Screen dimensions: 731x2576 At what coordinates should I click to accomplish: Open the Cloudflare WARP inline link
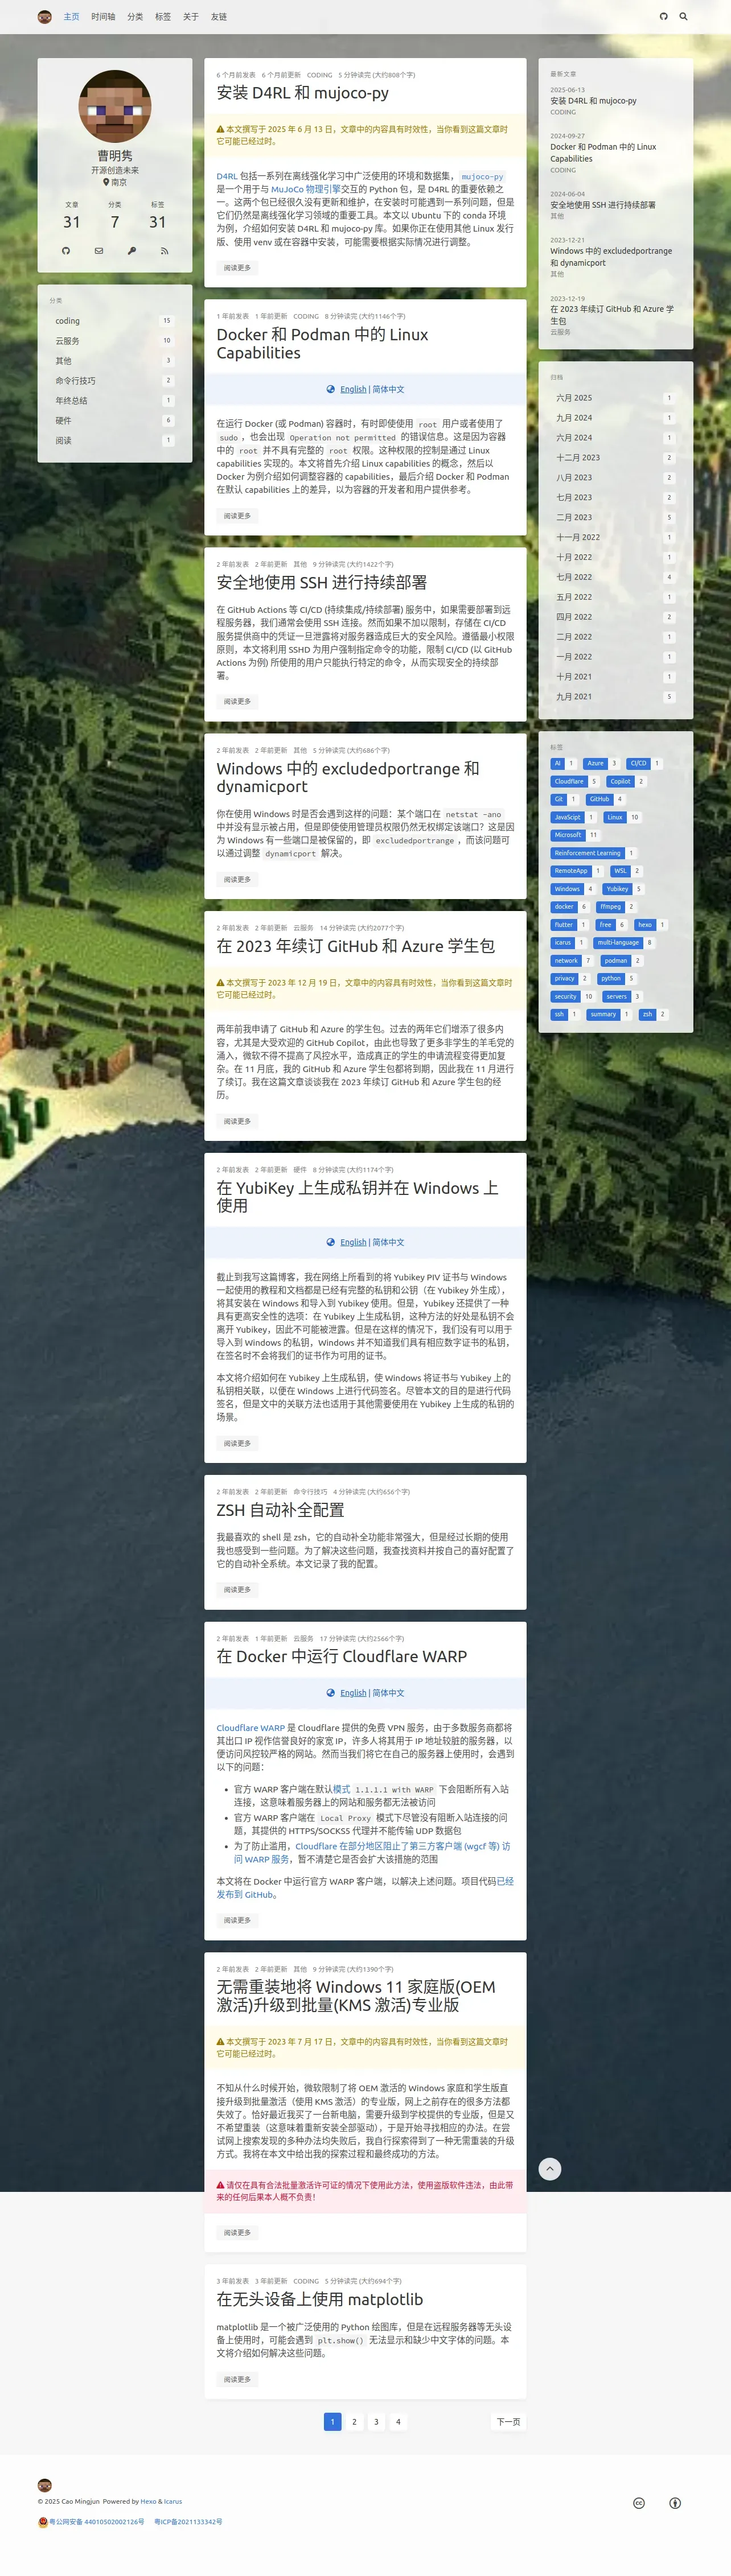pyautogui.click(x=251, y=1728)
